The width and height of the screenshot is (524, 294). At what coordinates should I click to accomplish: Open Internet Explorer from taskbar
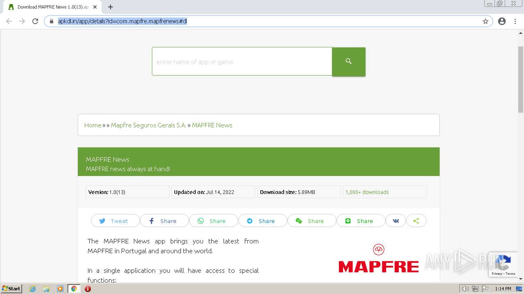click(33, 289)
